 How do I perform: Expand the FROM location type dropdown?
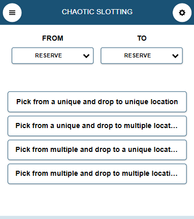pos(52,55)
